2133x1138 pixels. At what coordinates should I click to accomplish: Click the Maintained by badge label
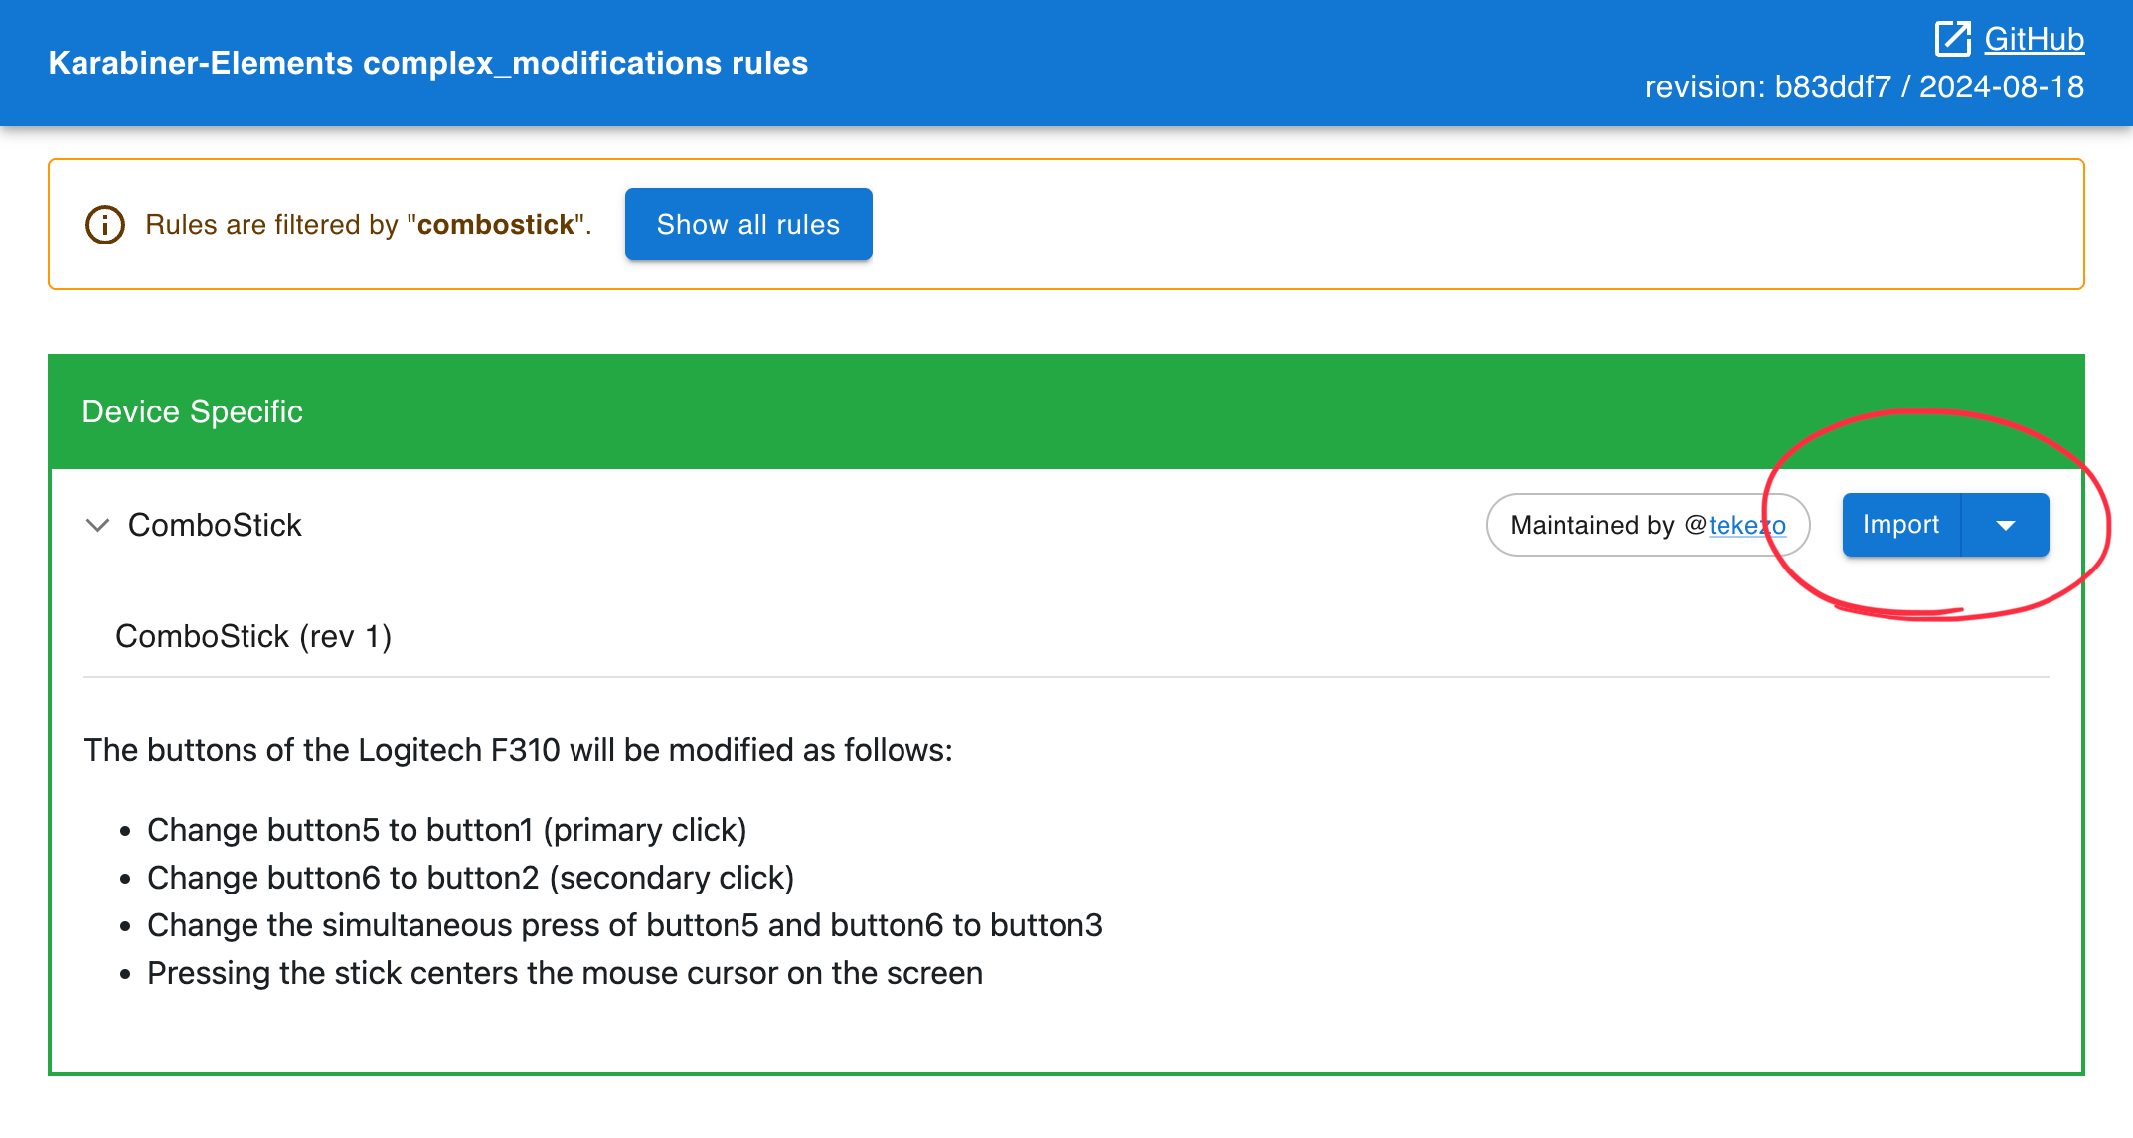(1592, 525)
